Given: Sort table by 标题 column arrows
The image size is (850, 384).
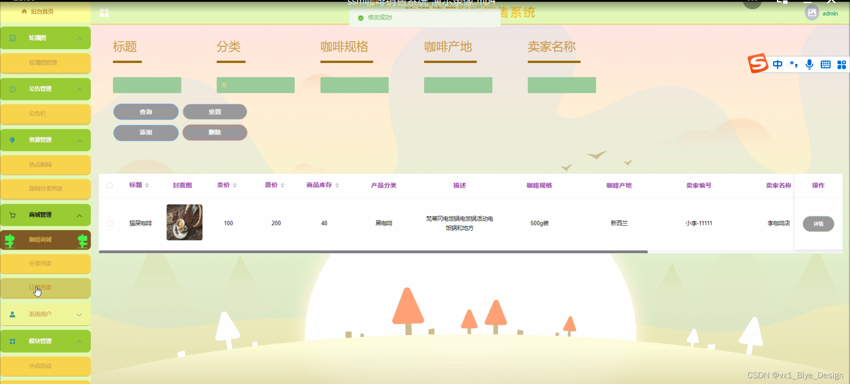Looking at the screenshot, I should click(x=147, y=186).
